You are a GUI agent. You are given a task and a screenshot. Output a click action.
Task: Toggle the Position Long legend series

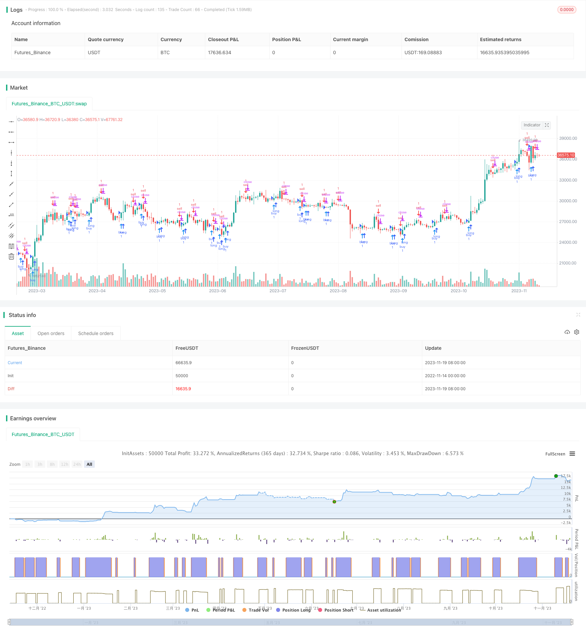[x=294, y=610]
